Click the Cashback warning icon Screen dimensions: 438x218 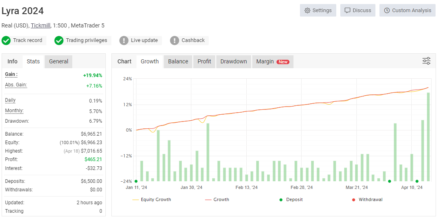[174, 40]
